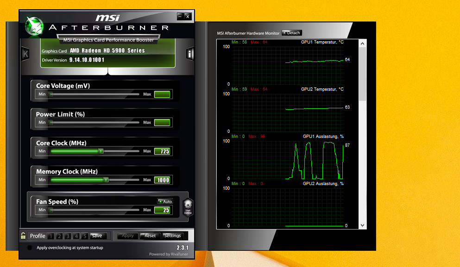Detach the Hardware Monitor panel
This screenshot has width=460, height=267.
click(291, 33)
